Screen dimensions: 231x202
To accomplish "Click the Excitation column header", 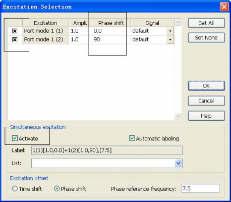I will [45, 23].
